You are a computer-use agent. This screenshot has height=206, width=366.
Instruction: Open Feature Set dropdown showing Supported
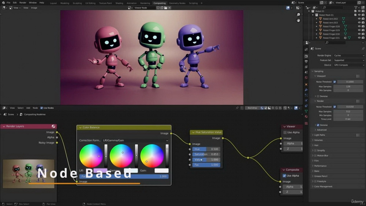349,60
